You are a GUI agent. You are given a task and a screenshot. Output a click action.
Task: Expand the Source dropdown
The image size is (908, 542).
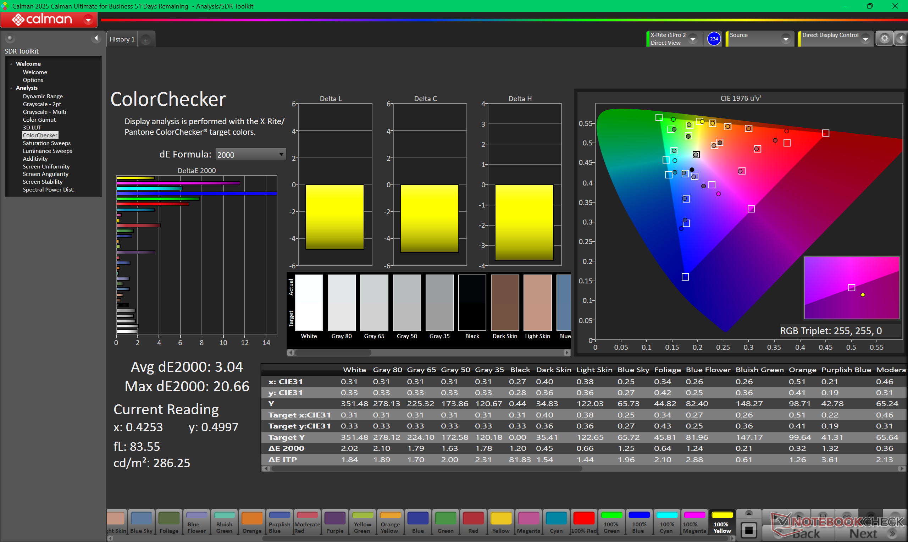coord(785,39)
